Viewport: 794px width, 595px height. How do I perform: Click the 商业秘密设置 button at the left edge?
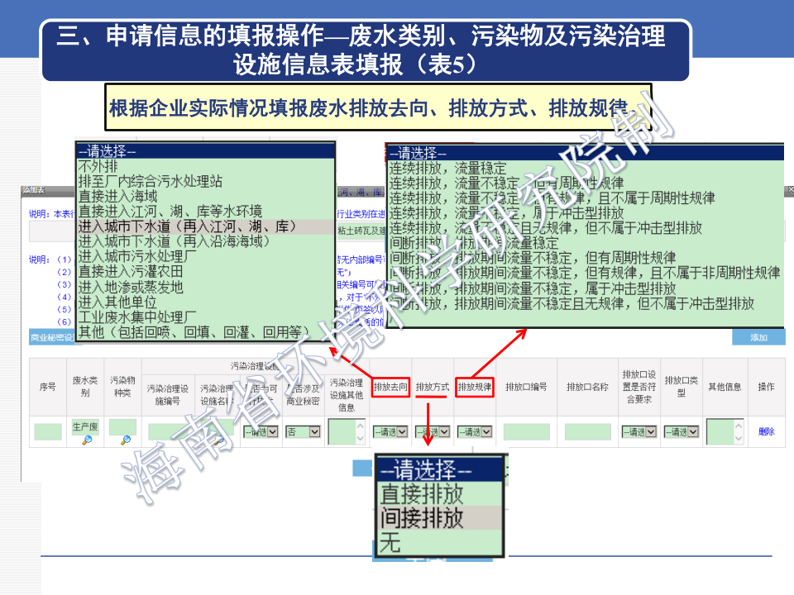(53, 337)
